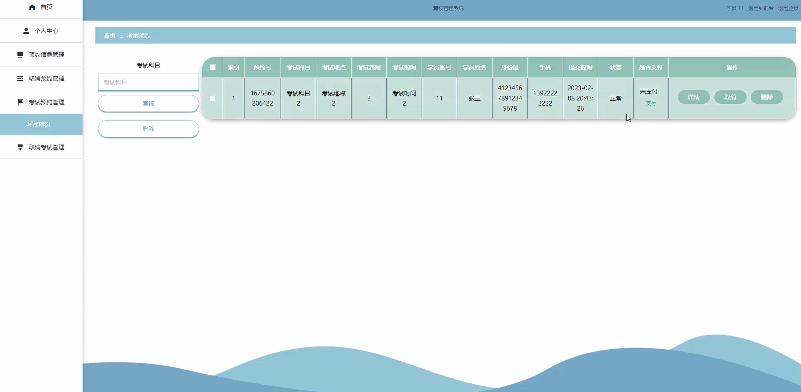Click the 状态 column header
Image resolution: width=801 pixels, height=392 pixels.
(616, 67)
